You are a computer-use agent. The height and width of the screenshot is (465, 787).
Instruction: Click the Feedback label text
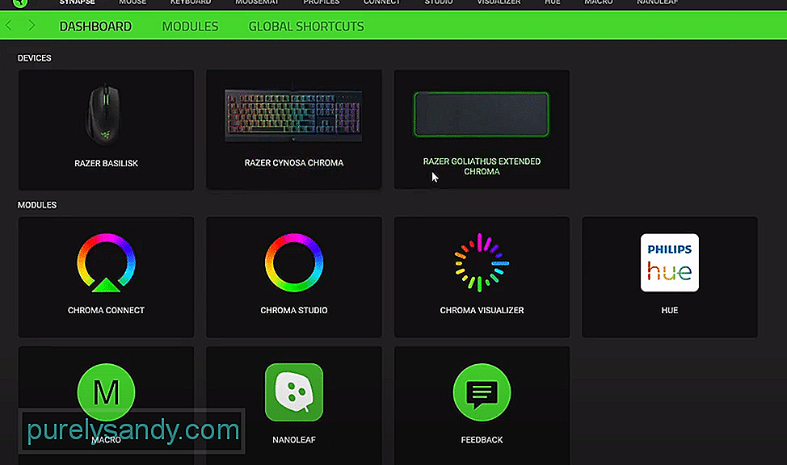coord(482,439)
